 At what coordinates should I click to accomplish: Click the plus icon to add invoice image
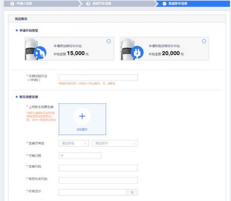82,116
